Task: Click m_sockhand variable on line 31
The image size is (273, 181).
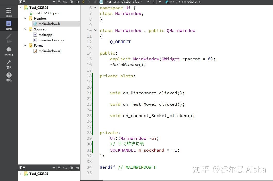Action: (x=151, y=150)
